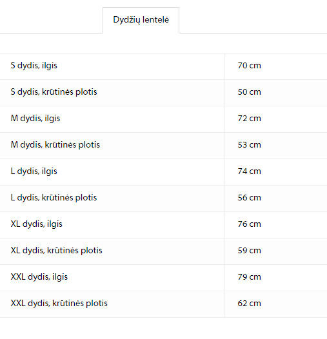This screenshot has height=339, width=327.
Task: Select L dydis, krūtinės plotis label
Action: [54, 198]
